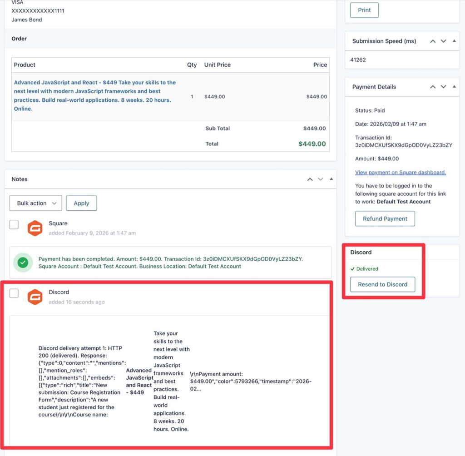Click the cardholder name James Bond
Image resolution: width=465 pixels, height=456 pixels.
coord(27,20)
